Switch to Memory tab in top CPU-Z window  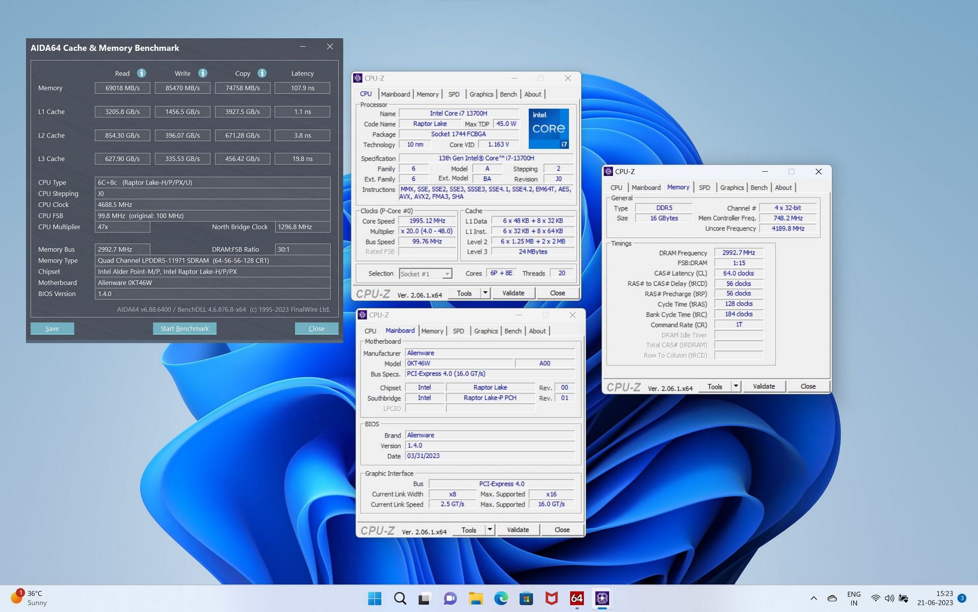pyautogui.click(x=427, y=94)
